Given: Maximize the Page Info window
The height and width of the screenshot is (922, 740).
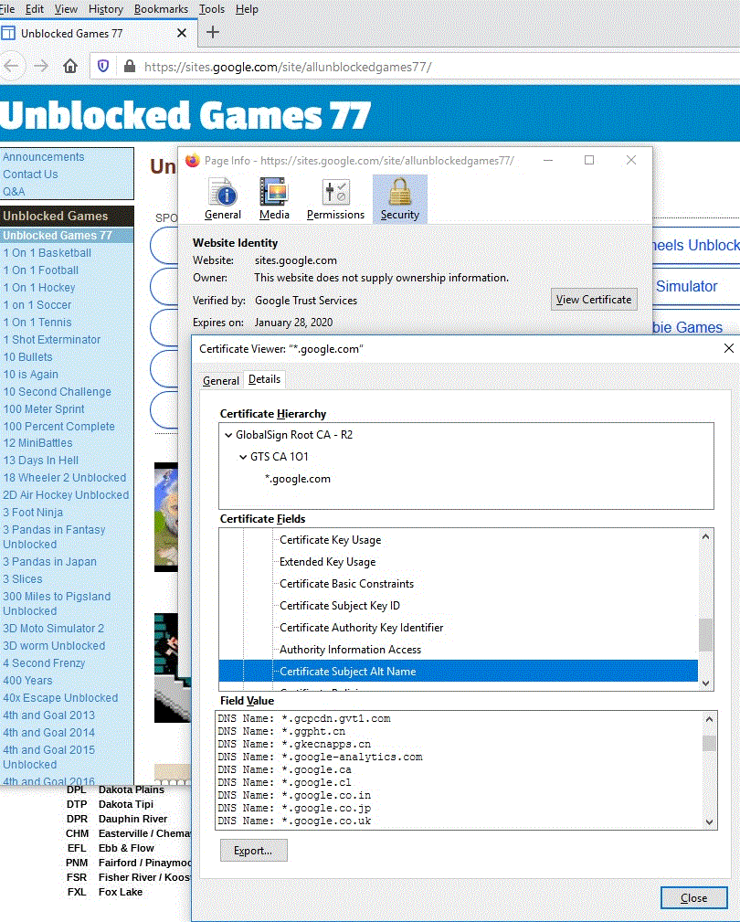Looking at the screenshot, I should click(589, 160).
